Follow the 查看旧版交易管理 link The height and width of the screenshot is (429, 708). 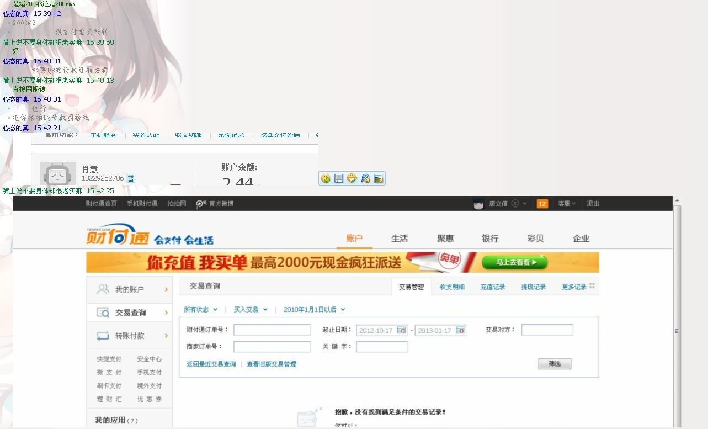tap(272, 364)
